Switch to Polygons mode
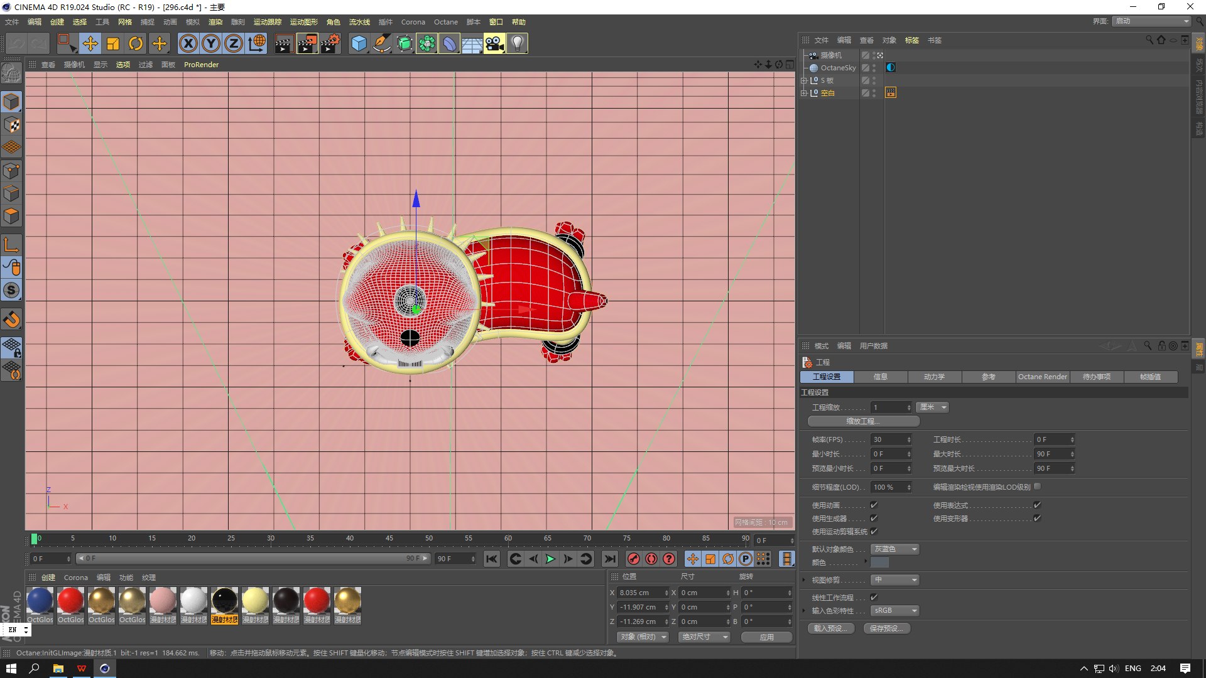 [11, 216]
